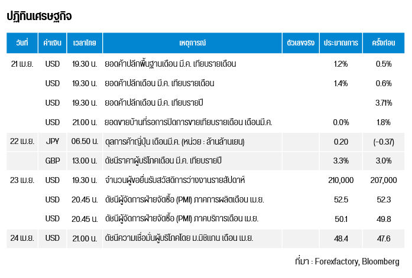Click the (-0.37) previous value
This screenshot has height=278, width=412.
click(383, 141)
